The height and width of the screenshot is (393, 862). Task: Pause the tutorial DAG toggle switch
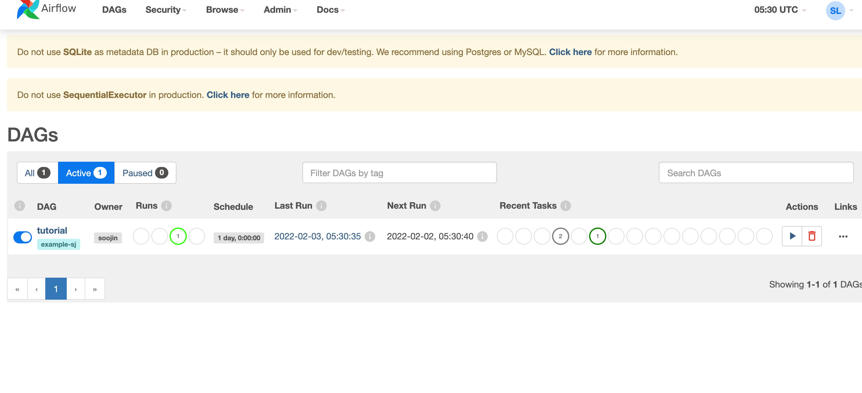tap(23, 237)
